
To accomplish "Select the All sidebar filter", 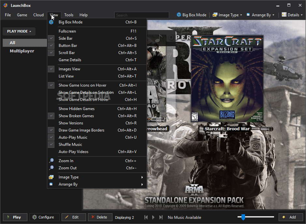I will tap(25, 43).
